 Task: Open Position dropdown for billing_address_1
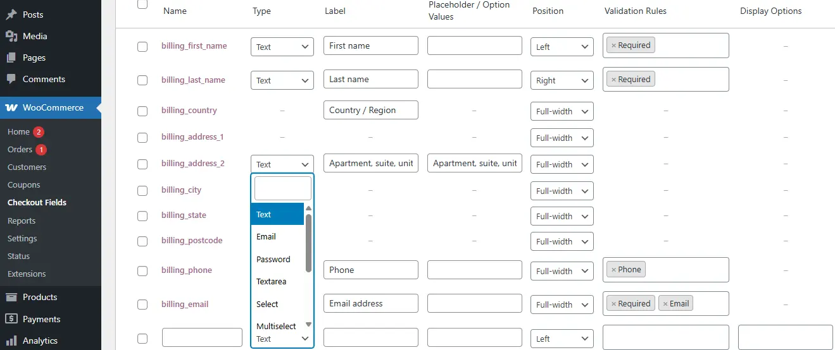pyautogui.click(x=562, y=138)
